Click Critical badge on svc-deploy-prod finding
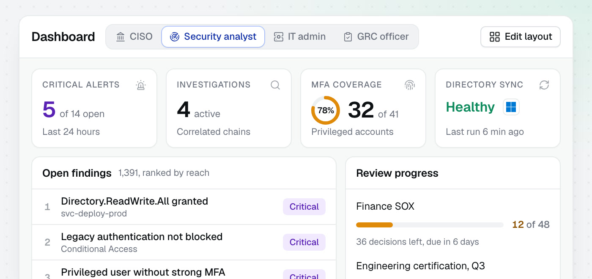 [304, 207]
